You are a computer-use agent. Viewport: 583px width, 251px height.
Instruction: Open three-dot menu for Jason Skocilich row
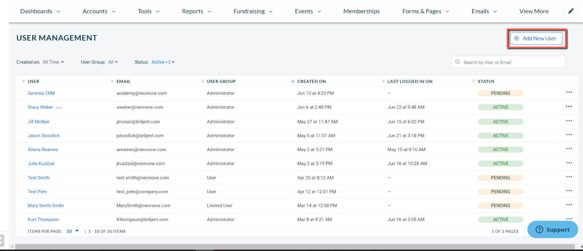coord(569,135)
